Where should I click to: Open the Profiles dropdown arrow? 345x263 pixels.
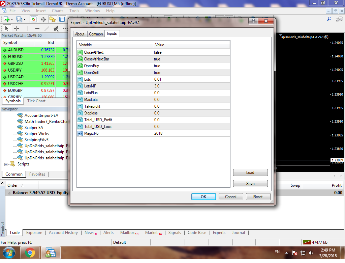point(24,19)
